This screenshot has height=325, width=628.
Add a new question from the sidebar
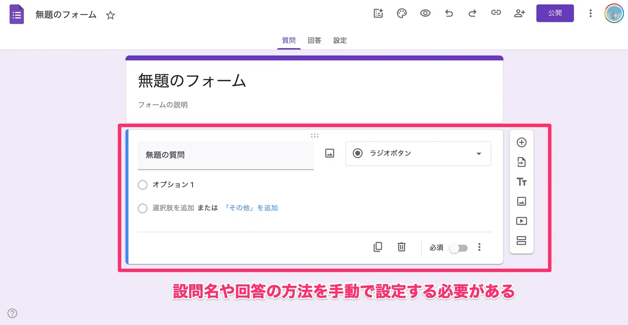tap(521, 142)
